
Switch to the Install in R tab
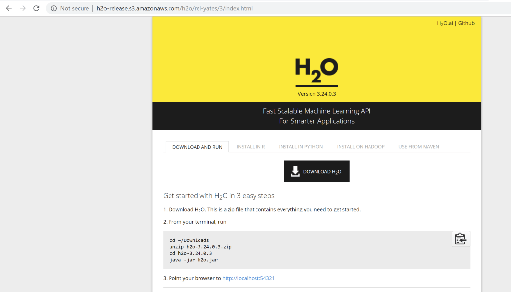pos(251,146)
